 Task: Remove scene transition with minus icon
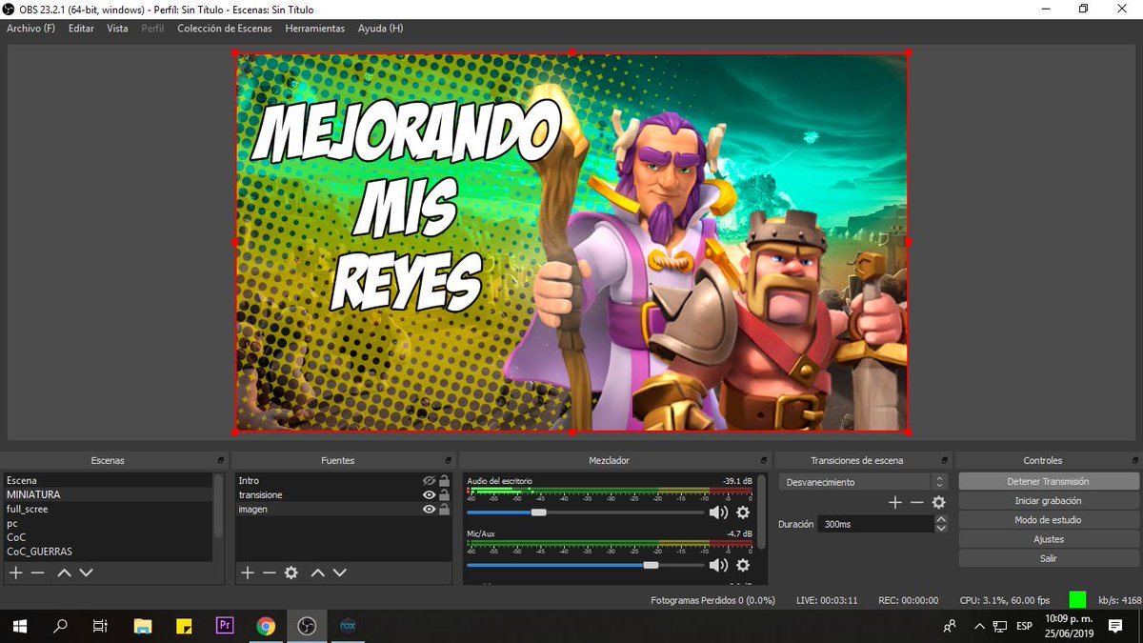916,502
